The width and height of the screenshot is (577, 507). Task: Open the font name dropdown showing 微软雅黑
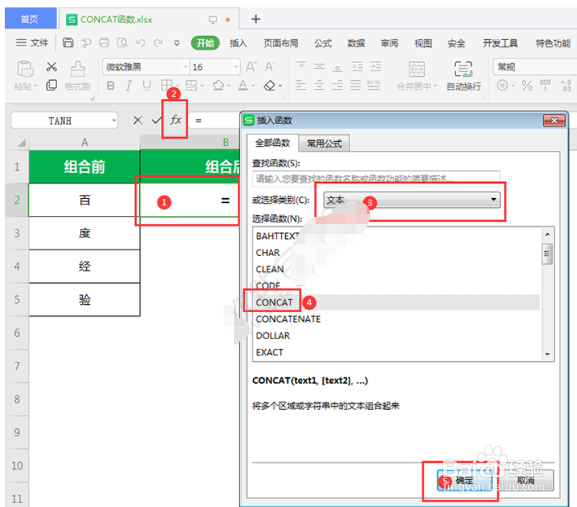pos(185,67)
